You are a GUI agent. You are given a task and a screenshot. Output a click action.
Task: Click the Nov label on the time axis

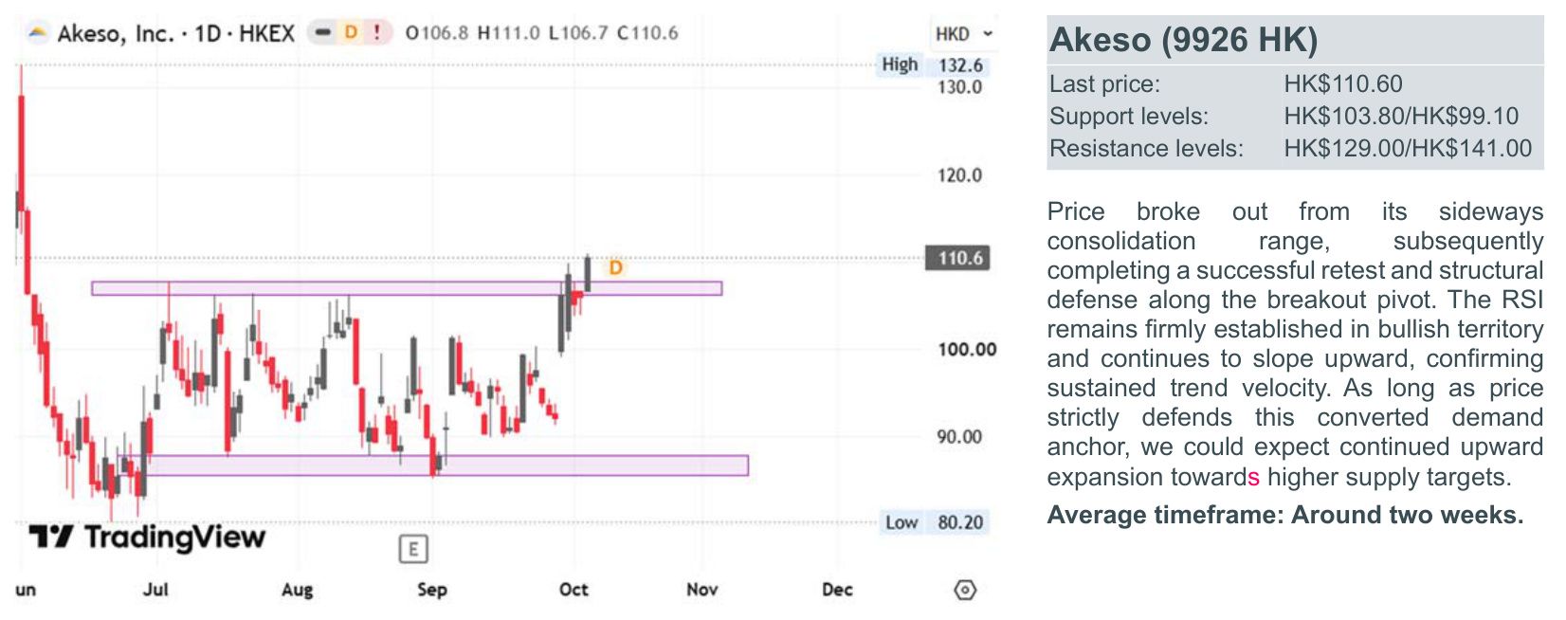pyautogui.click(x=701, y=590)
